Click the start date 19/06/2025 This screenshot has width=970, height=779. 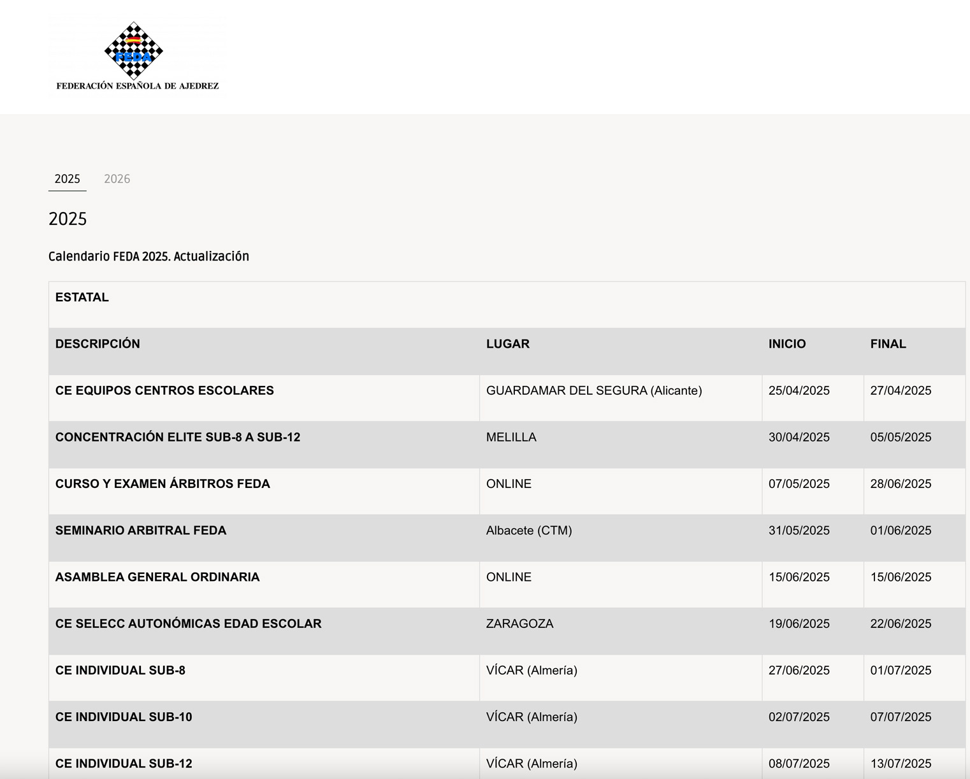[x=799, y=623]
